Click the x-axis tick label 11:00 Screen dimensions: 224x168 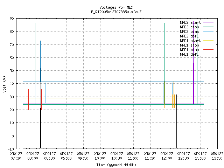coord(133,158)
